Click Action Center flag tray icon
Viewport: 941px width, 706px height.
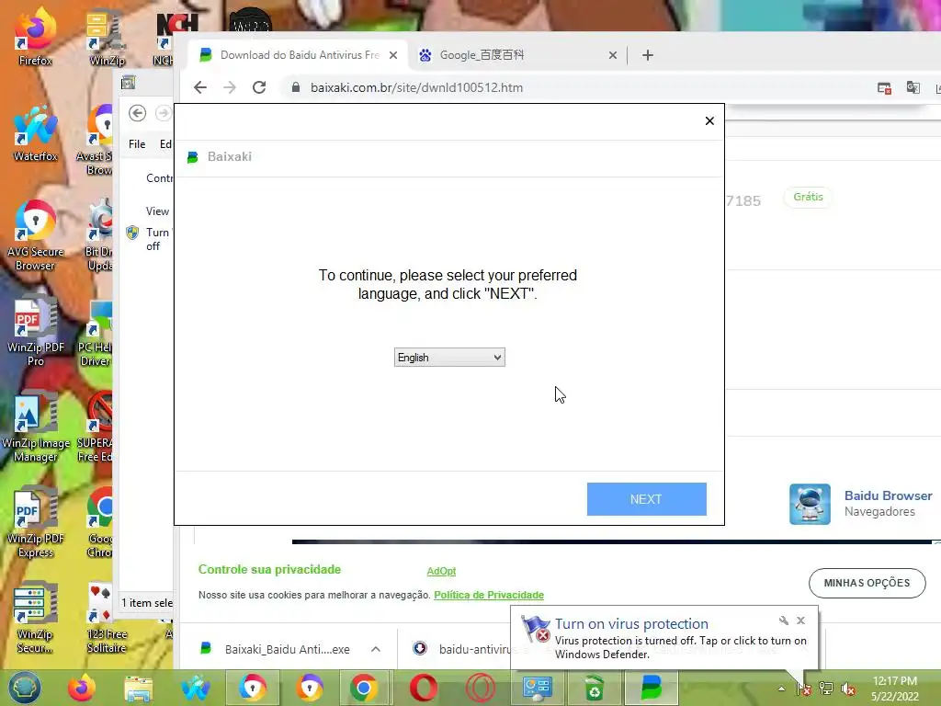tap(803, 689)
